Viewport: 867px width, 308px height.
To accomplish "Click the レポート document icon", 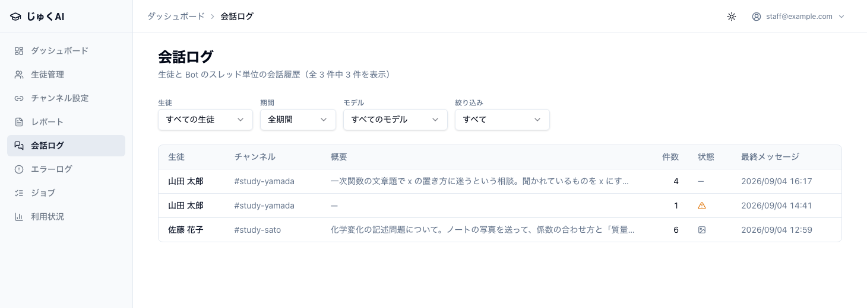I will click(19, 122).
